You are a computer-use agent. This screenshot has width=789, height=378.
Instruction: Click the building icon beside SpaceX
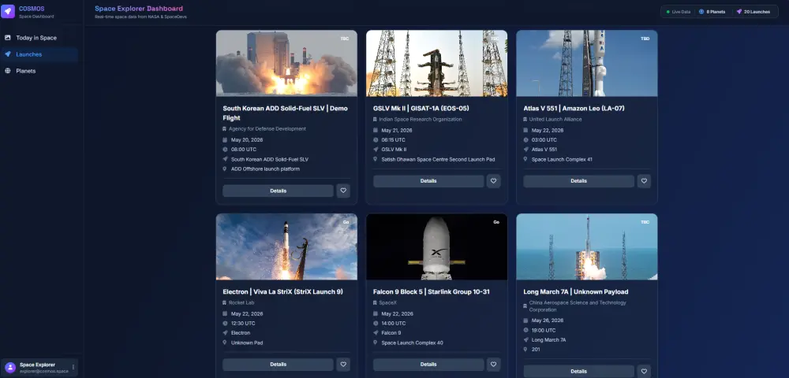(x=376, y=302)
